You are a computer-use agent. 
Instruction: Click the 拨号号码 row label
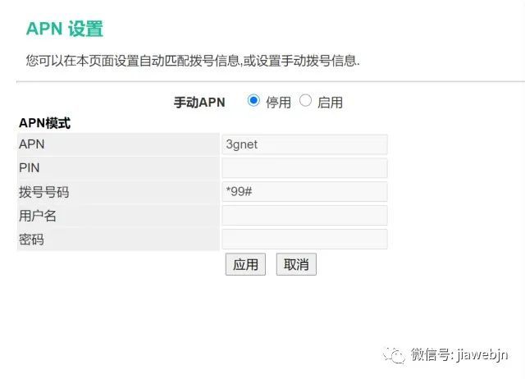[43, 192]
